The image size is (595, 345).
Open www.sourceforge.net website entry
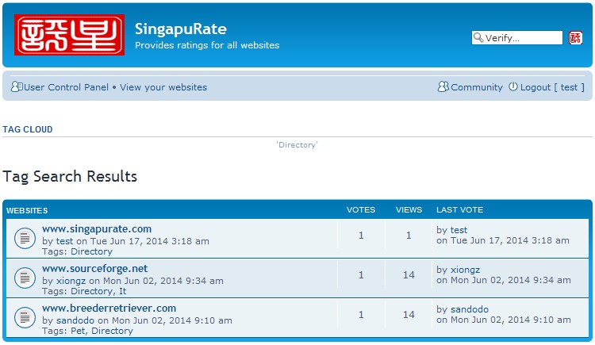pyautogui.click(x=95, y=268)
